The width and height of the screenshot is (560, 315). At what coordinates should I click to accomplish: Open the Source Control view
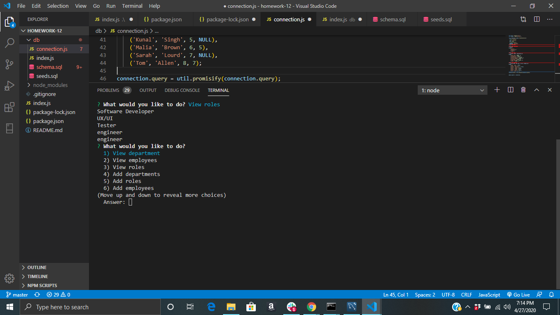[9, 64]
